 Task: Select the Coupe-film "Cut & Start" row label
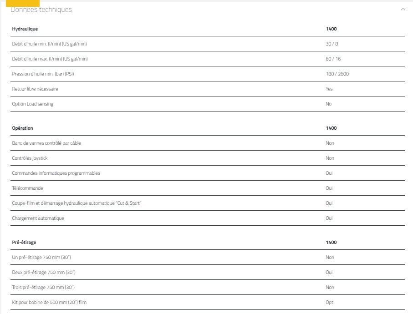pyautogui.click(x=76, y=203)
